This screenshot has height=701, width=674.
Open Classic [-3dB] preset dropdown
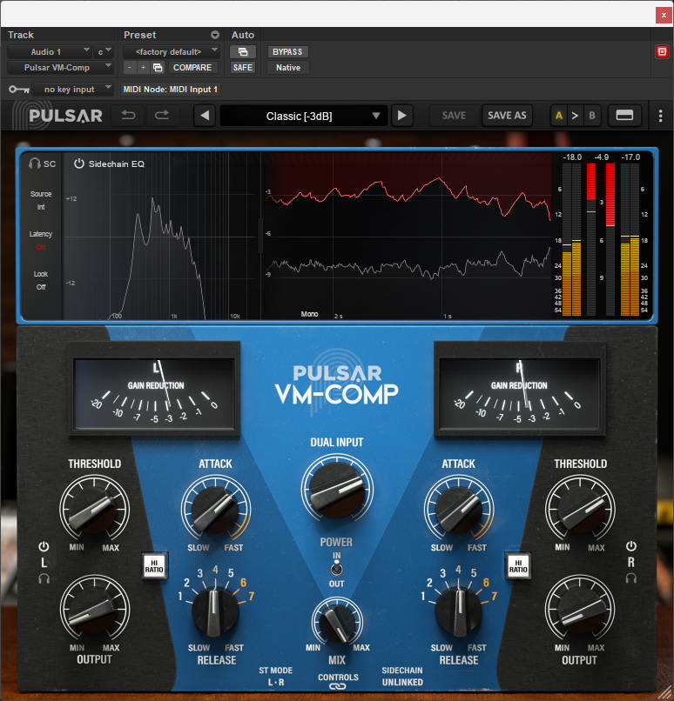303,117
